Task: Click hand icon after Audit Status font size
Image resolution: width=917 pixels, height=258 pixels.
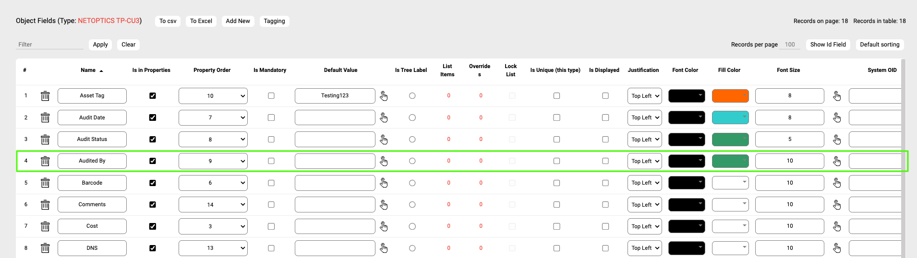Action: point(837,140)
